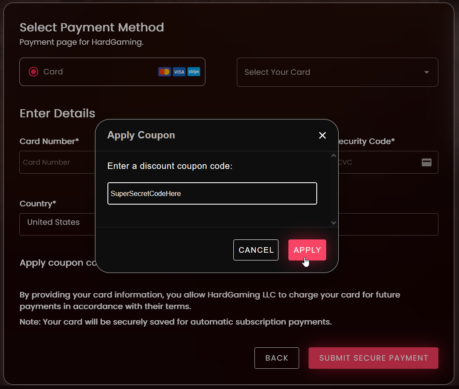The width and height of the screenshot is (459, 389).
Task: Click the Visa logo icon
Action: pos(179,72)
